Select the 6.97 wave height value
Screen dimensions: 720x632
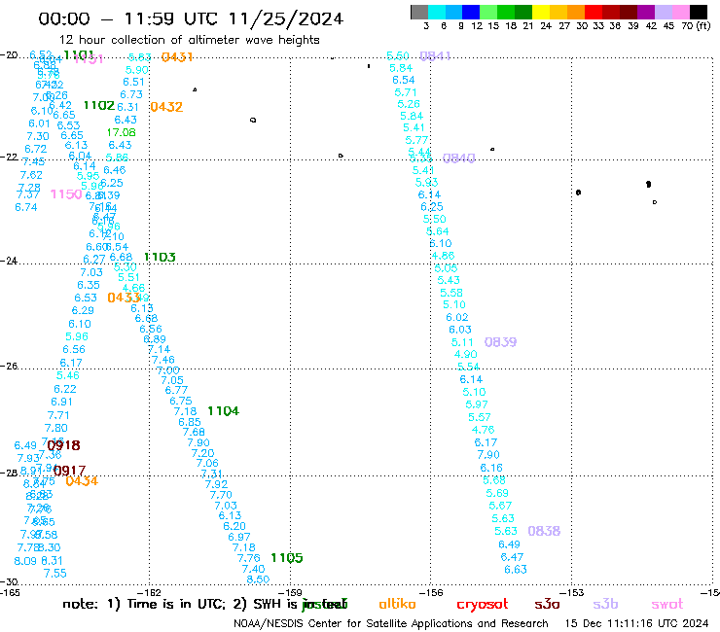[239, 537]
